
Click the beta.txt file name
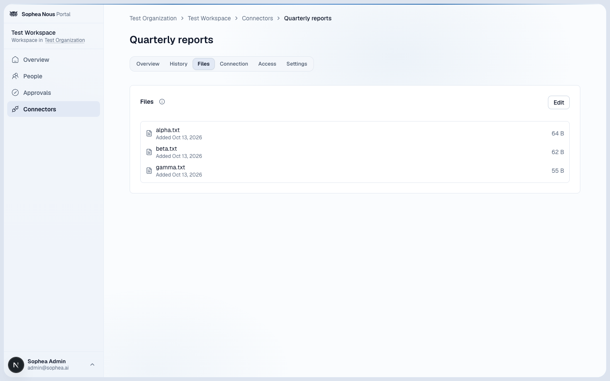pos(166,149)
